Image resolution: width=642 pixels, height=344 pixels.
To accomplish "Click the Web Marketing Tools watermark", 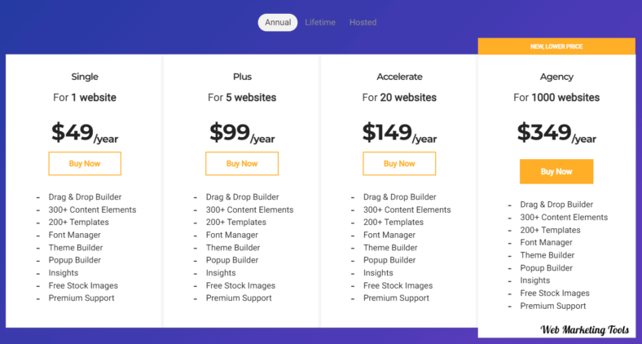I will point(585,331).
